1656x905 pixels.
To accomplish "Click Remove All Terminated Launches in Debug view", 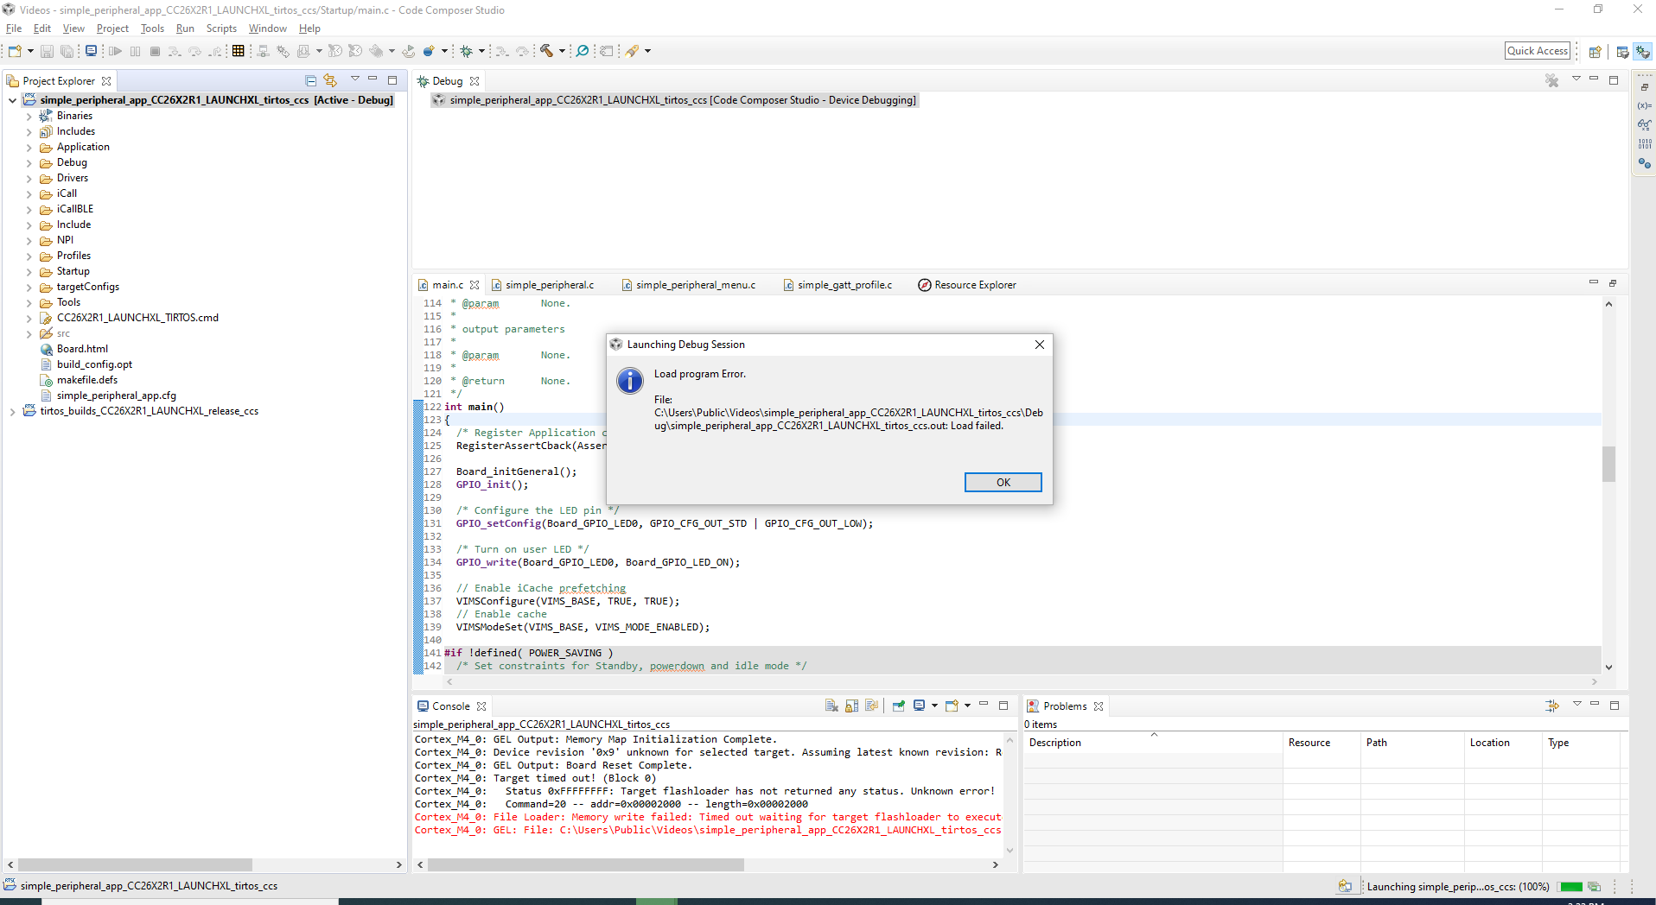I will coord(1552,80).
